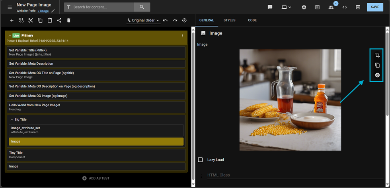Image resolution: width=390 pixels, height=188 pixels.
Task: Open the page preview eye icon
Action: coord(358,7)
